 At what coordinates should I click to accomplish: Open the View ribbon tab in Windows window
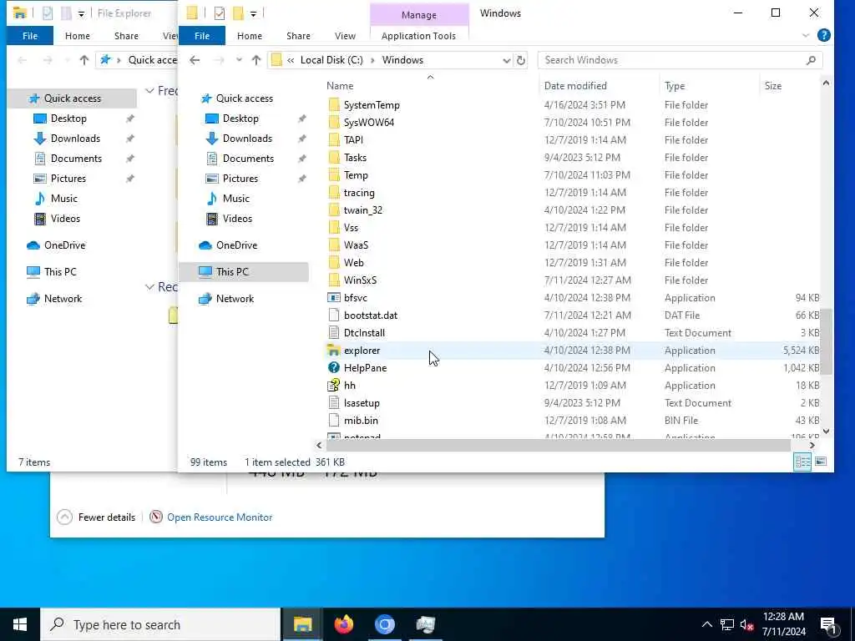345,35
